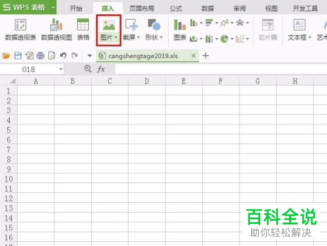Switch to the 公式 tab

[176, 9]
